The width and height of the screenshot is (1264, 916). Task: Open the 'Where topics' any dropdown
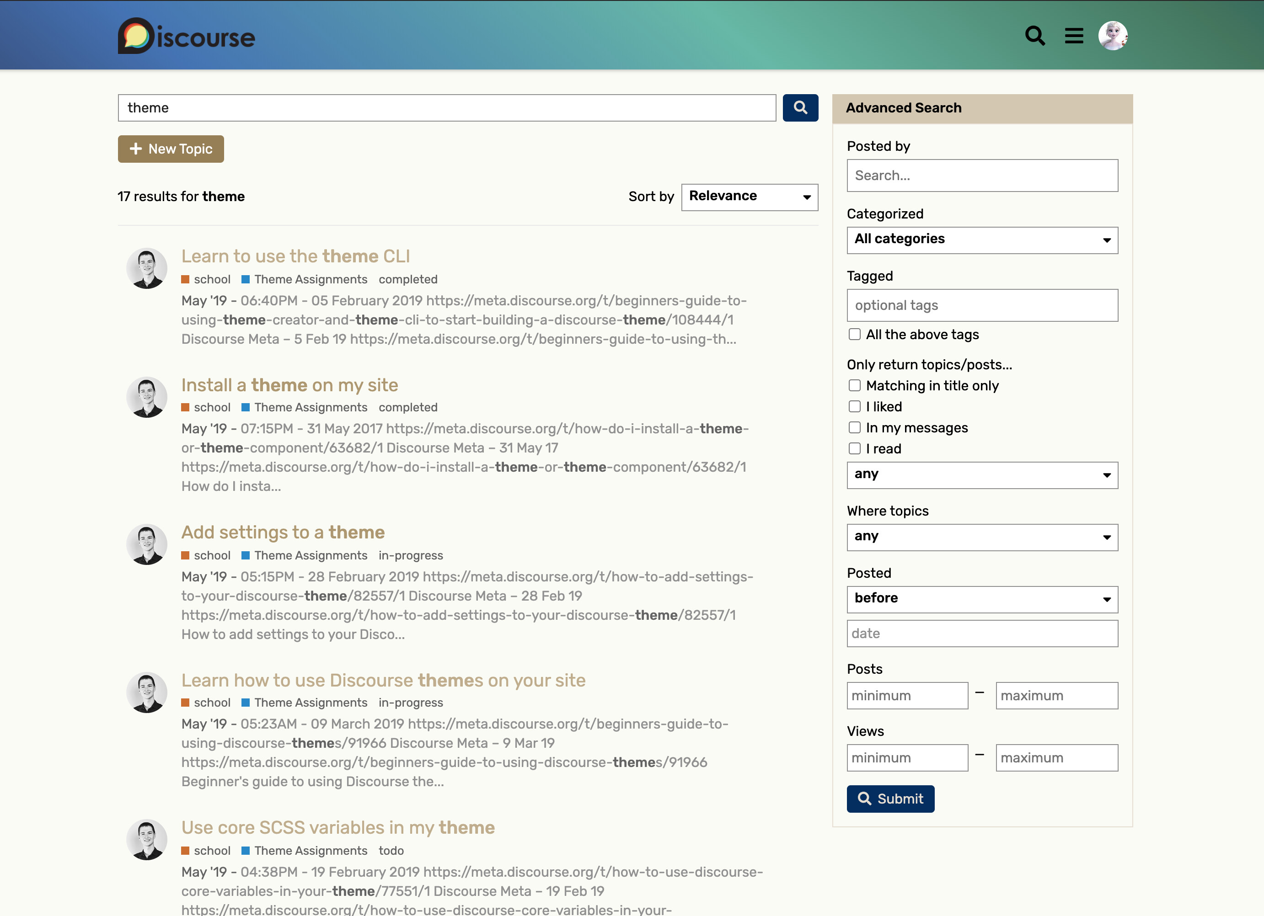(x=981, y=537)
